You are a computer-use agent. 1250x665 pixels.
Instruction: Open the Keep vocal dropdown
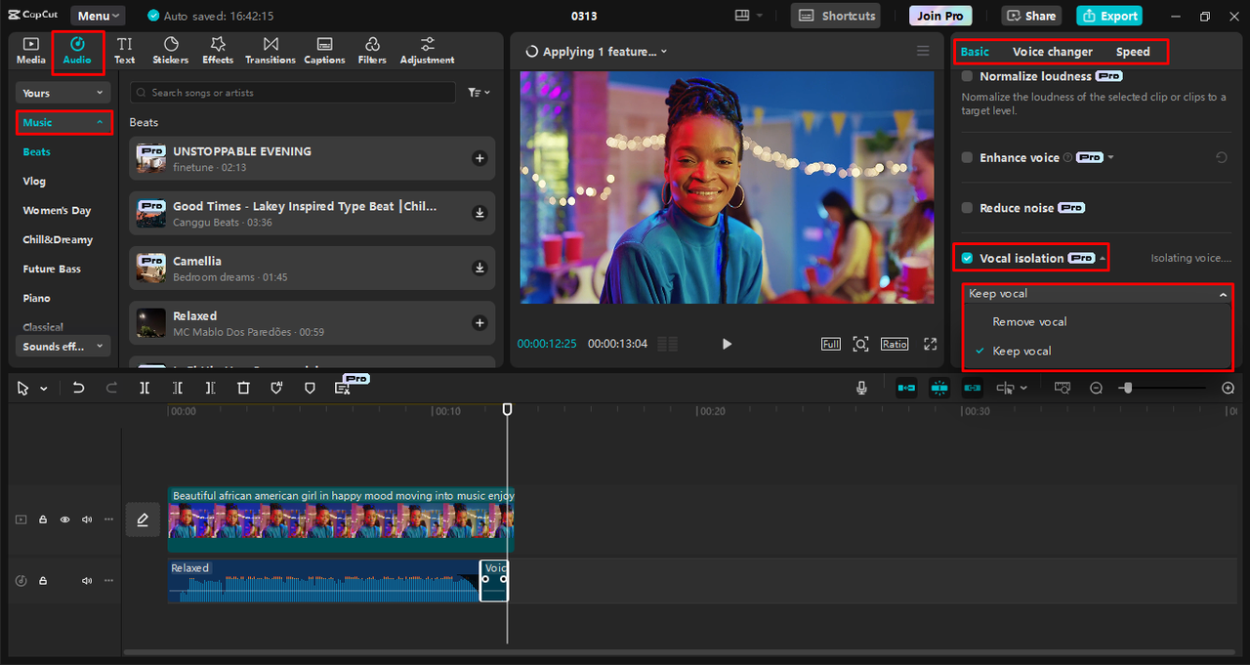click(1096, 293)
